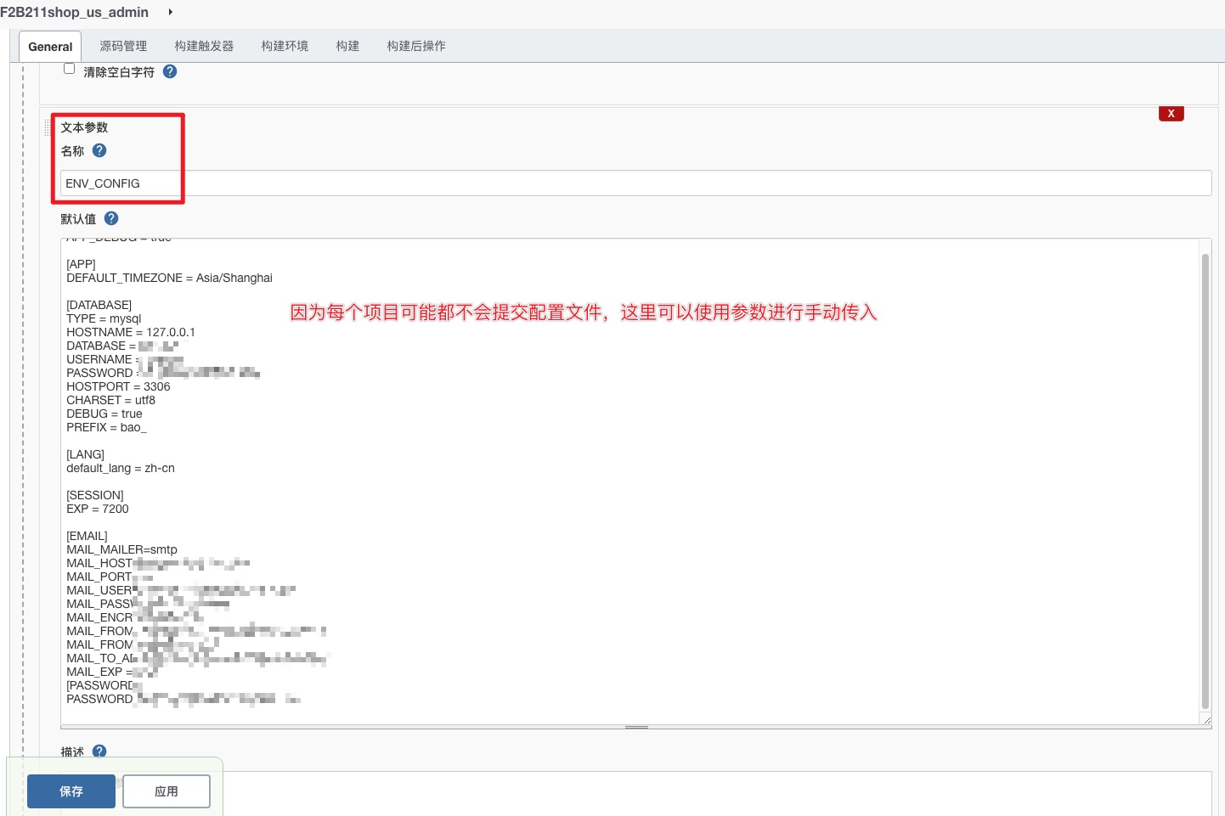The width and height of the screenshot is (1225, 816).
Task: Click the 'TYPE = mysql' line
Action: click(104, 318)
